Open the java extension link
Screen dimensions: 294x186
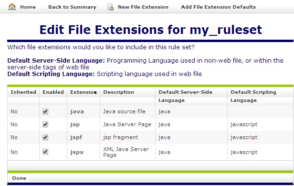[77, 111]
